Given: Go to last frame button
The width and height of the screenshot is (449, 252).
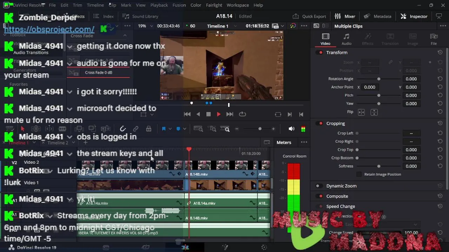Looking at the screenshot, I should coord(229,114).
